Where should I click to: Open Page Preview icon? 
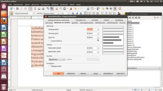(x=43, y=9)
